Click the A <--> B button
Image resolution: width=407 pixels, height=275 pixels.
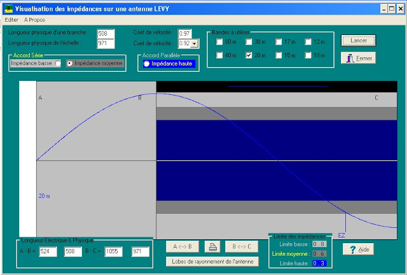coord(183,246)
